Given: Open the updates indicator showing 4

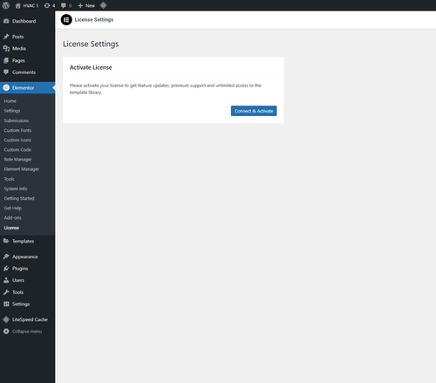Looking at the screenshot, I should (x=50, y=5).
